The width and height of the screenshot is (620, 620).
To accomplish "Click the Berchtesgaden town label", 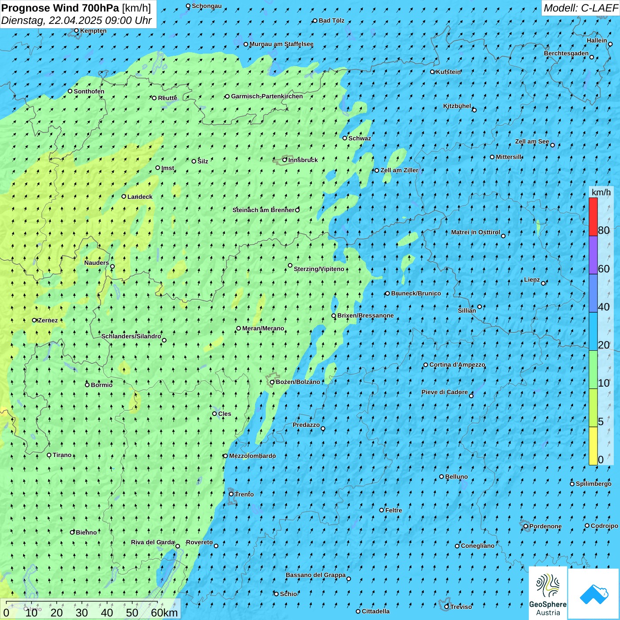I will pyautogui.click(x=566, y=53).
